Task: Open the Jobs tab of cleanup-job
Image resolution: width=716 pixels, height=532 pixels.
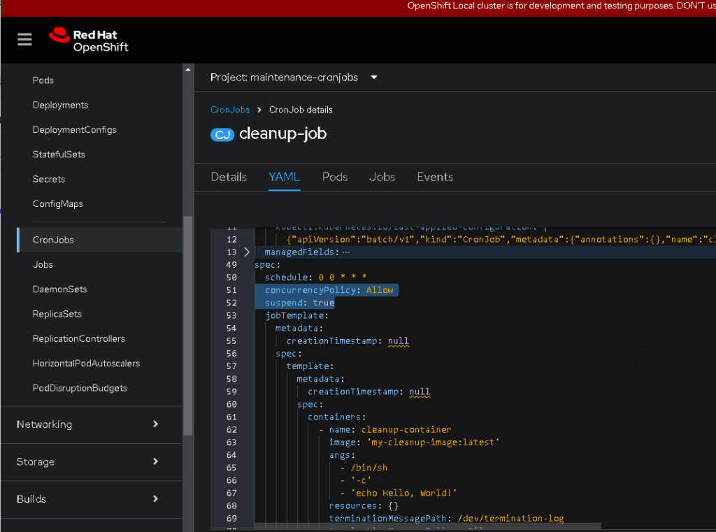Action: point(382,177)
